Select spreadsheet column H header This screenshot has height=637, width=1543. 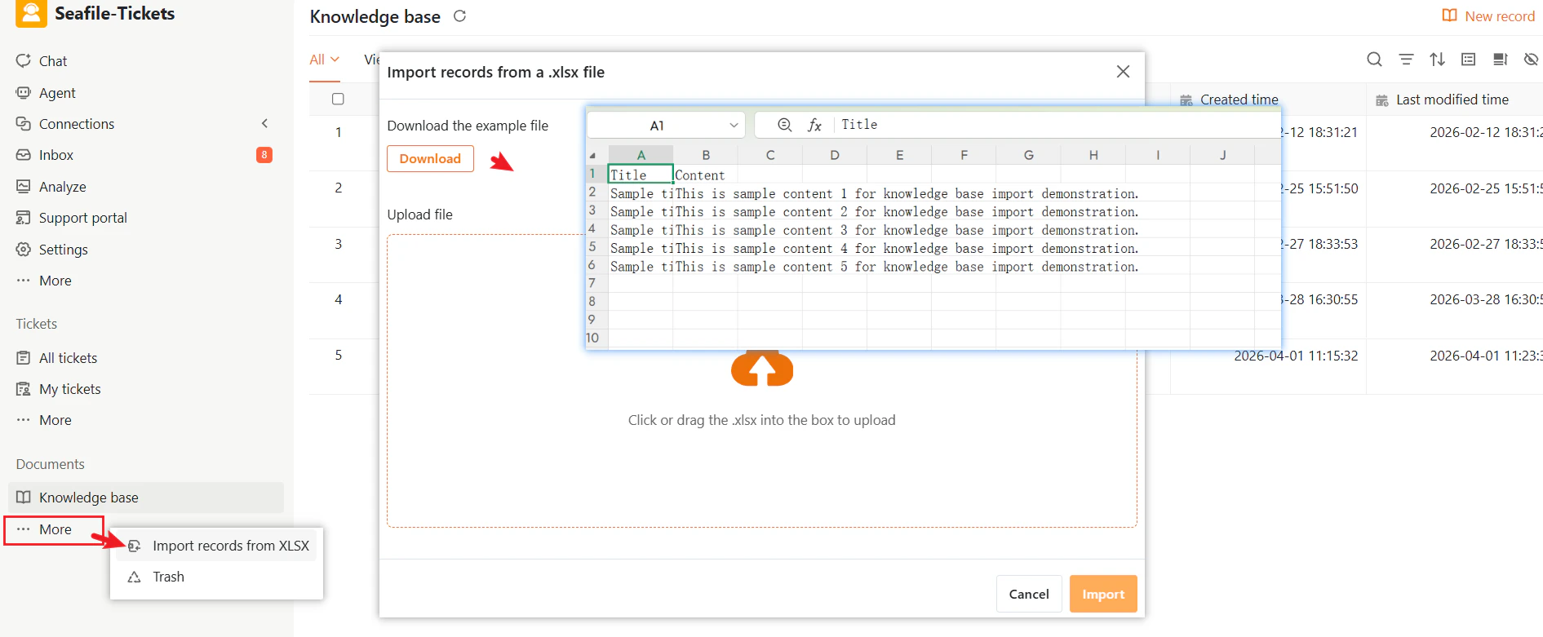click(x=1093, y=155)
